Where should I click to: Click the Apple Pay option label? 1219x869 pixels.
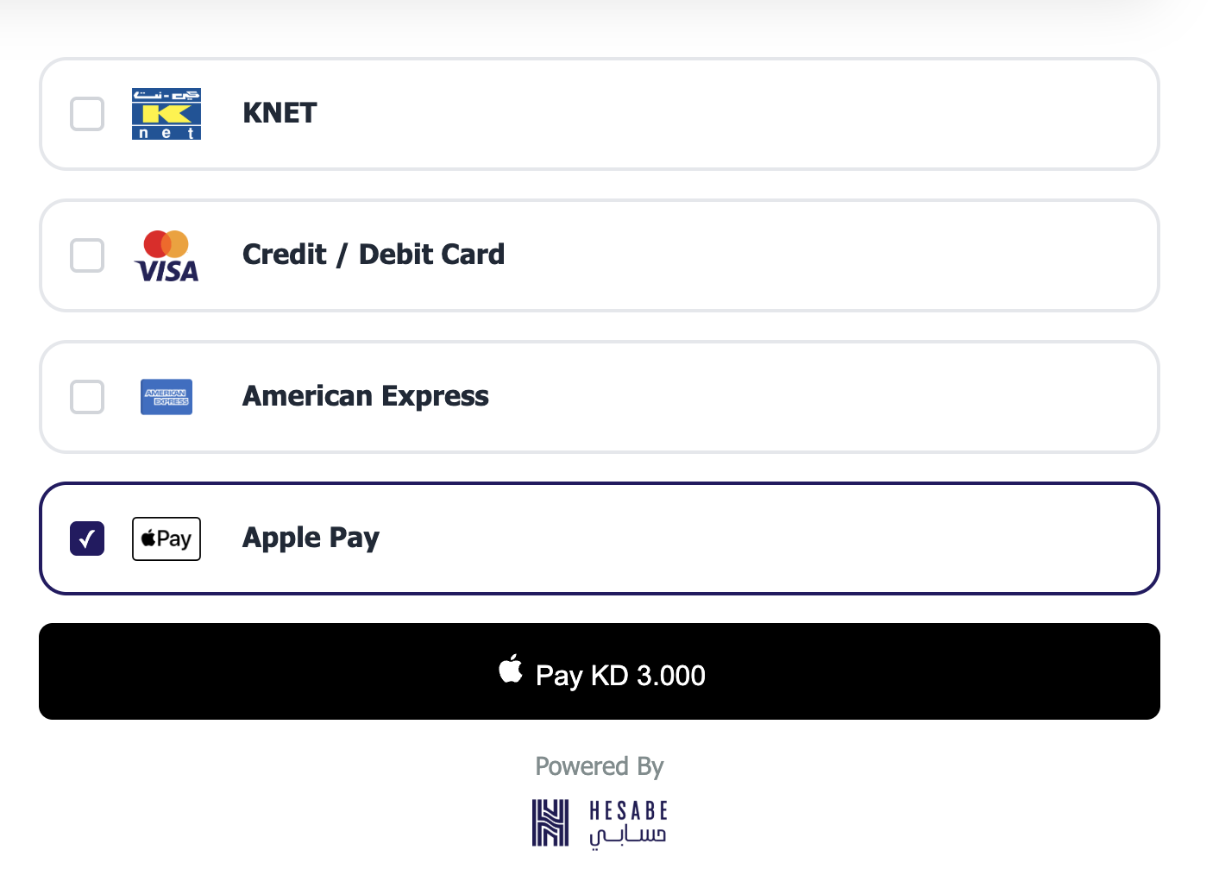[311, 538]
